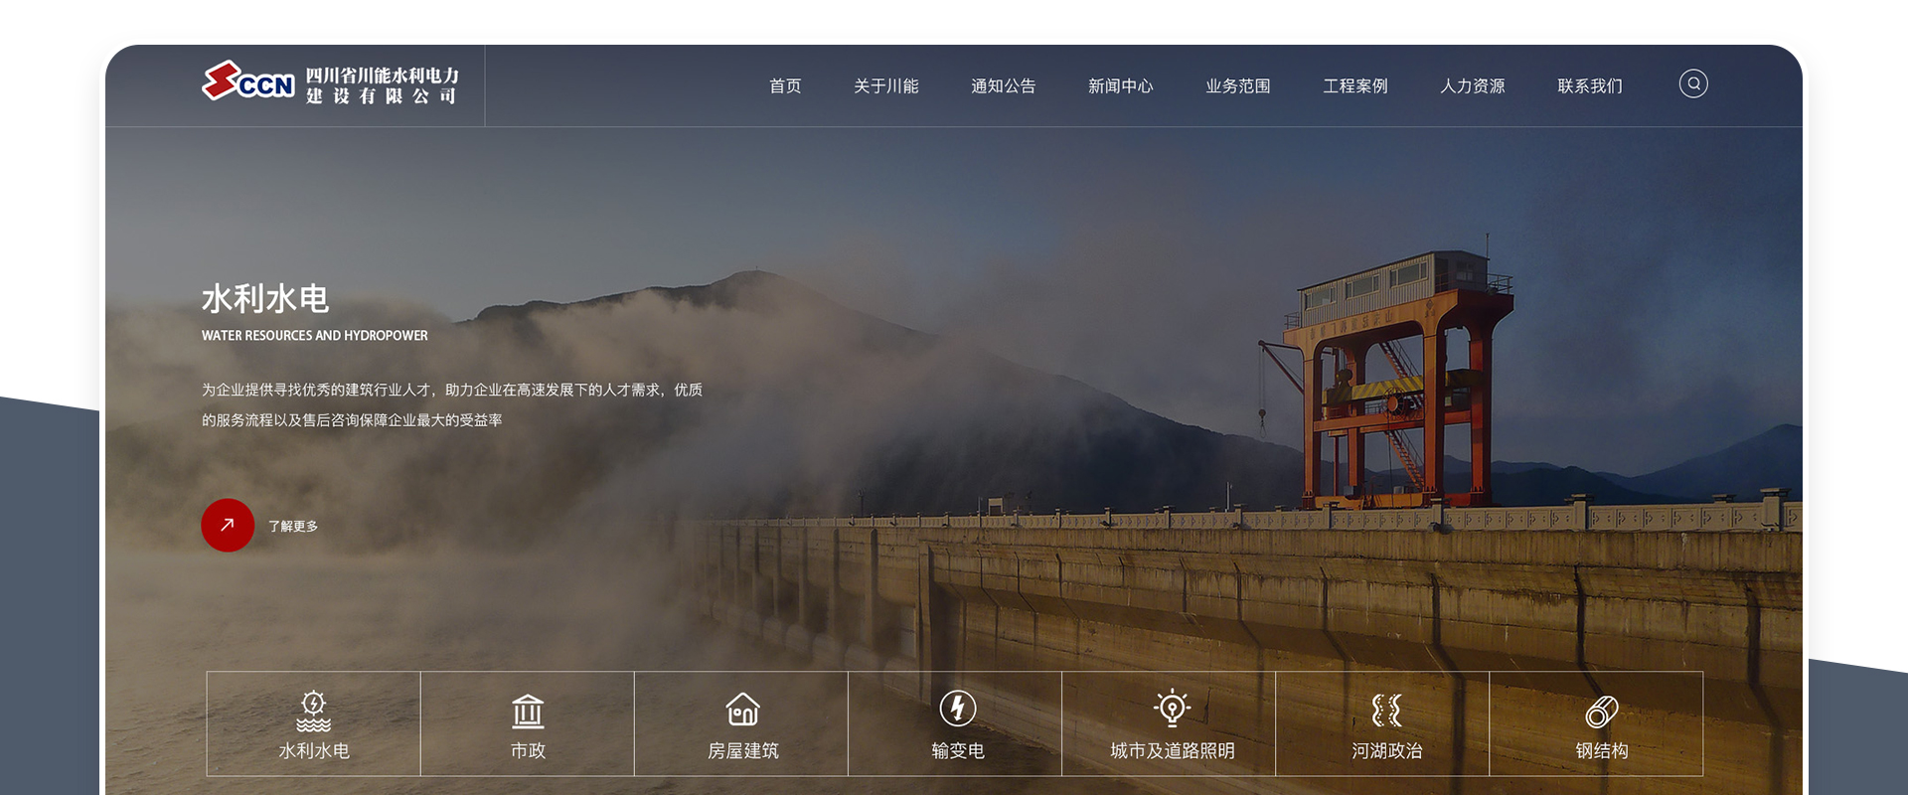The width and height of the screenshot is (1908, 795).
Task: Open 通知公告 in the top navigation
Action: point(1003,86)
